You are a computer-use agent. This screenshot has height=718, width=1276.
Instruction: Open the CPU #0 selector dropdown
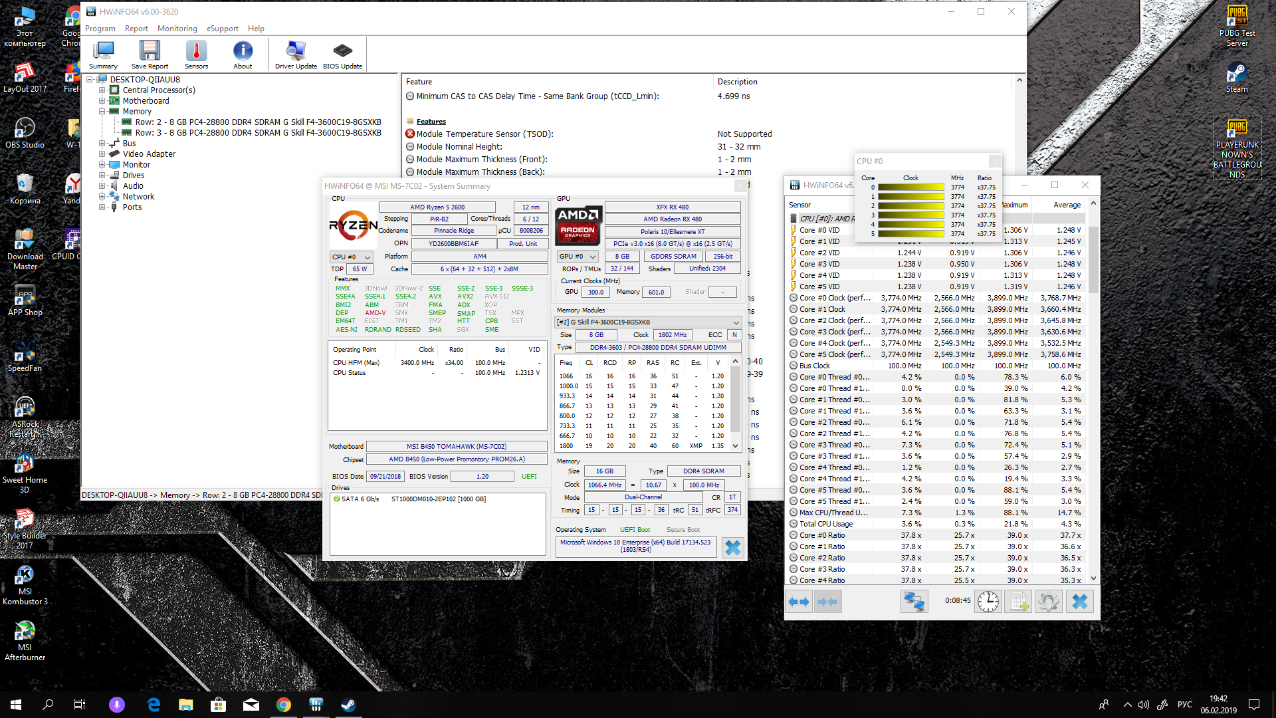[x=352, y=257]
